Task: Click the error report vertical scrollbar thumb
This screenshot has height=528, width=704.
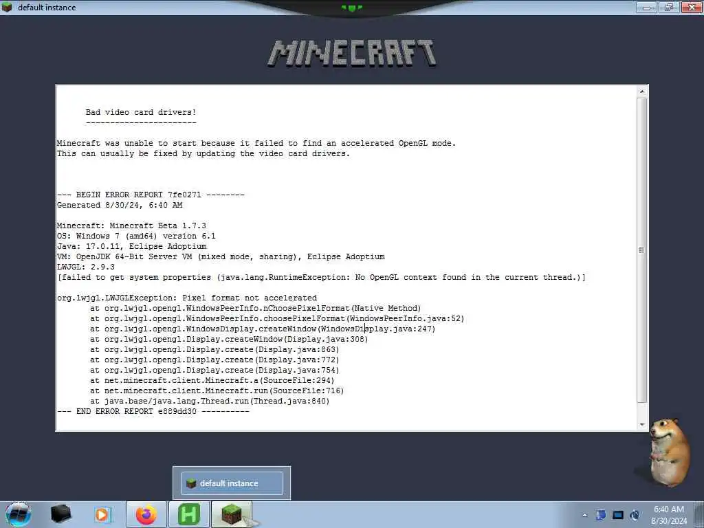Action: (x=642, y=250)
